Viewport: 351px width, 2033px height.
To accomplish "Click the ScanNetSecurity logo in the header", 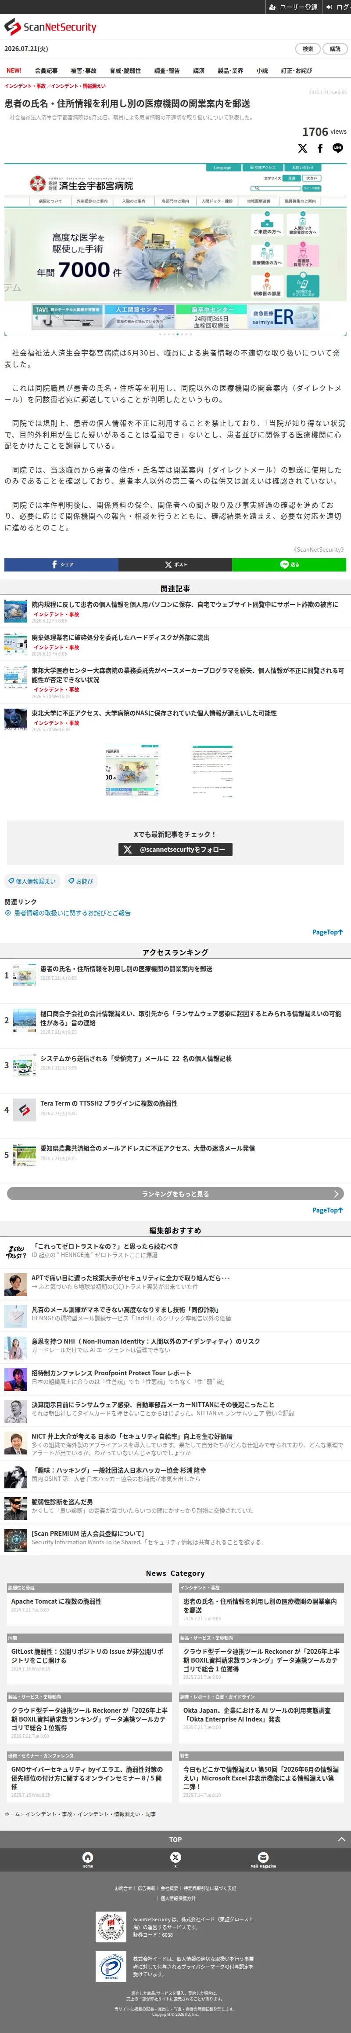I will [x=50, y=27].
